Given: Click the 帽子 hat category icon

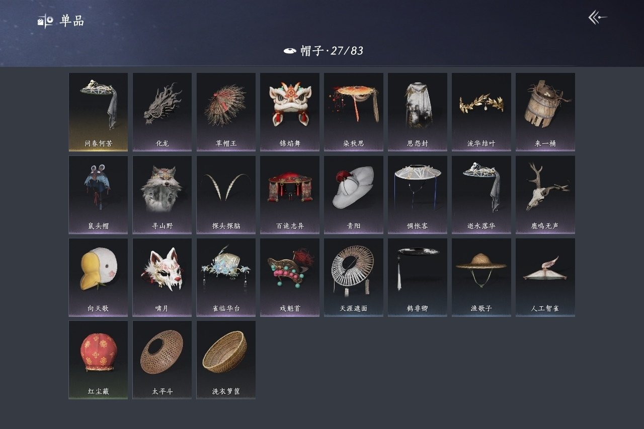Looking at the screenshot, I should pos(289,51).
